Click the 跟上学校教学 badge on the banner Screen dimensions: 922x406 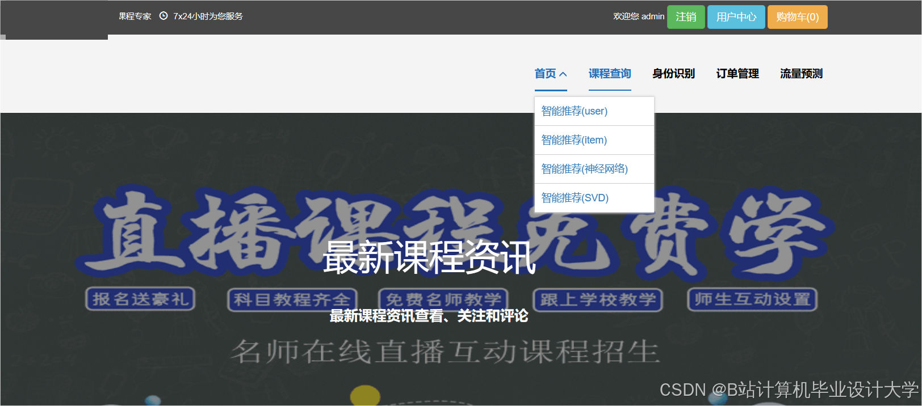coord(598,299)
